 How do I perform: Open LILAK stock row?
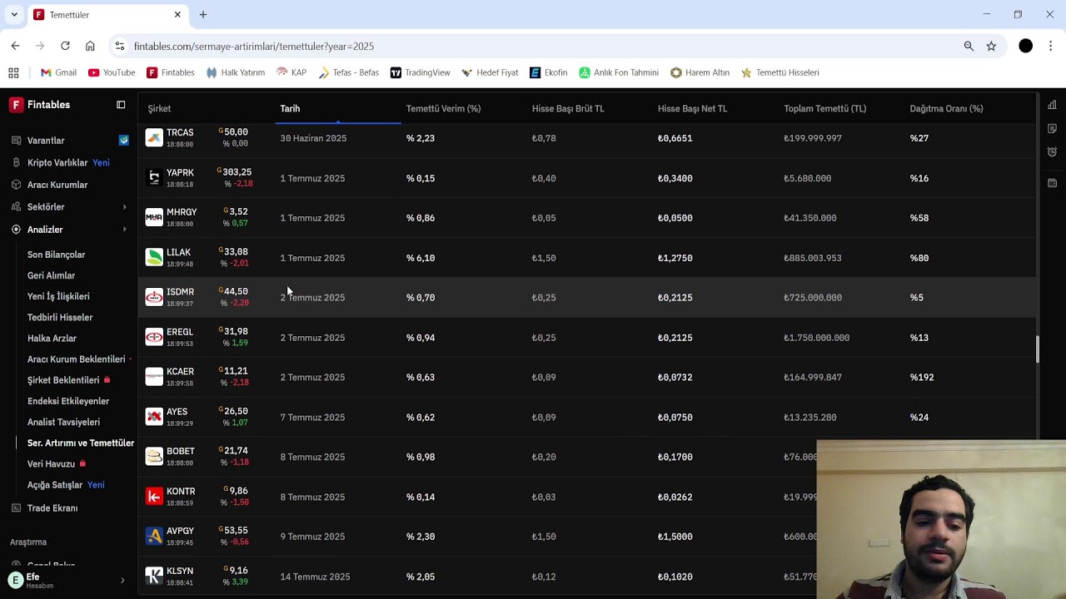point(587,258)
